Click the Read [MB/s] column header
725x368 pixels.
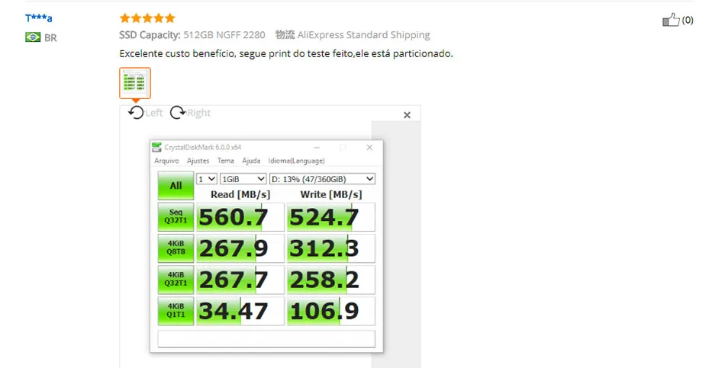240,194
